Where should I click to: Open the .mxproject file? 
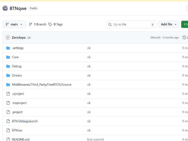pos(19,103)
